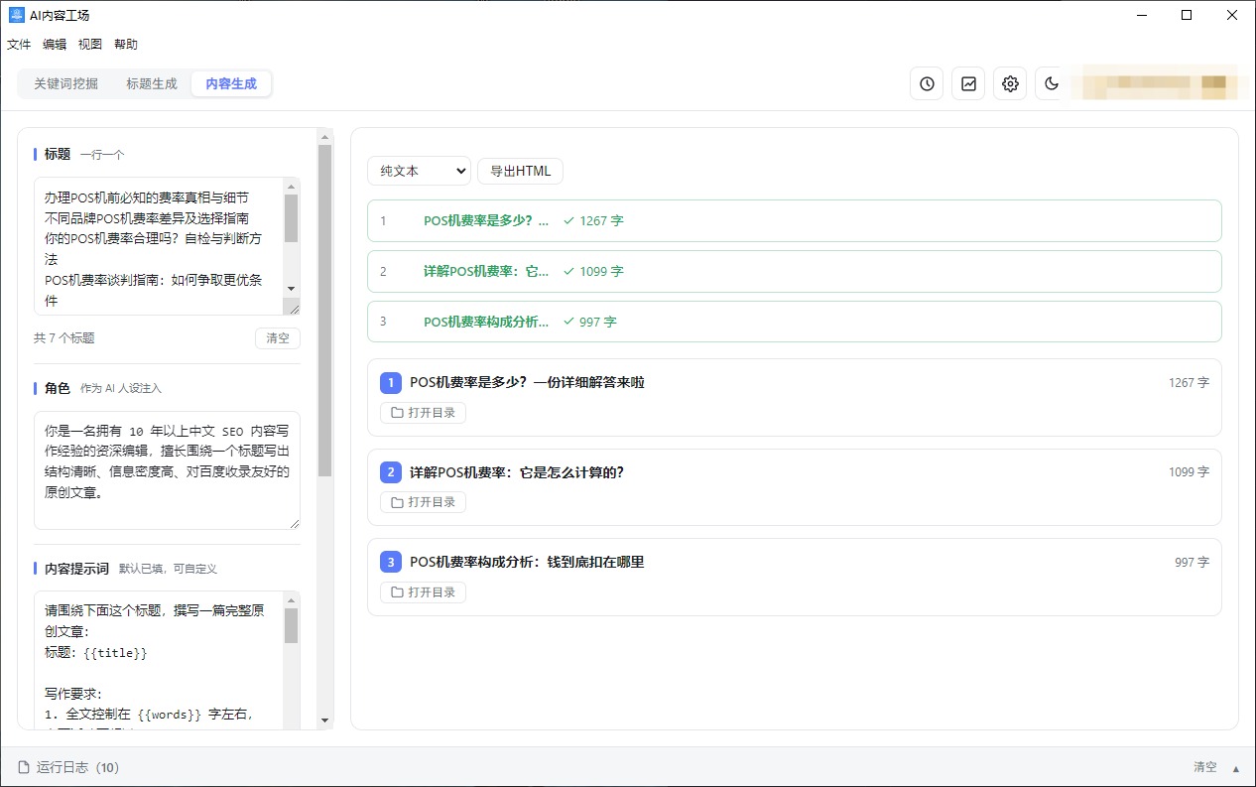Viewport: 1256px width, 787px height.
Task: Click scroll-up arrow in titles text area
Action: click(x=291, y=187)
